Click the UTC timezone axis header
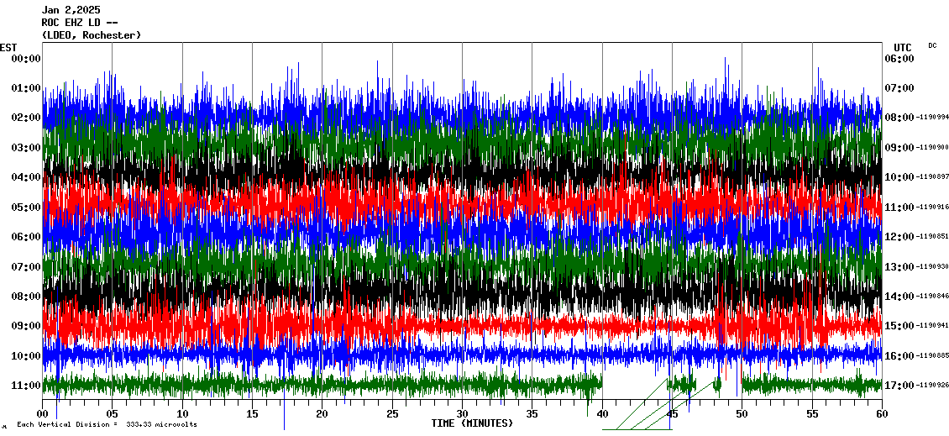 tap(903, 47)
